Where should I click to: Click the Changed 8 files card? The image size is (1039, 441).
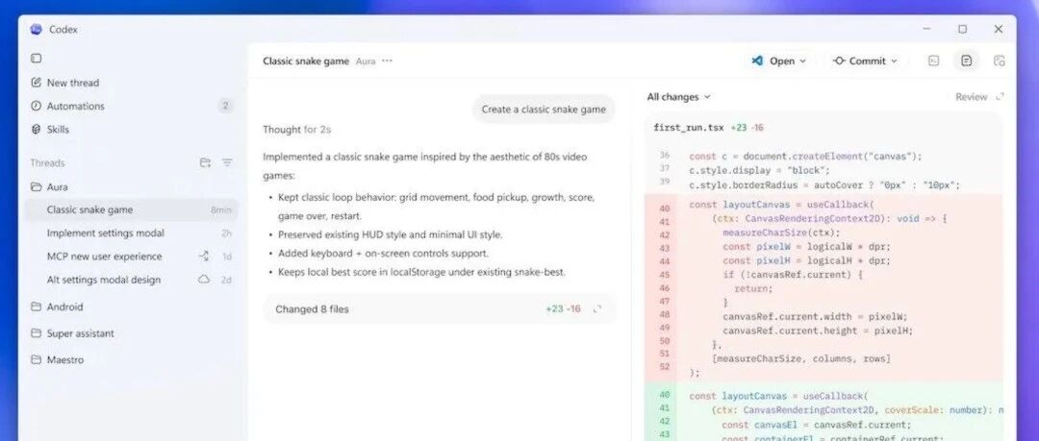tap(440, 309)
